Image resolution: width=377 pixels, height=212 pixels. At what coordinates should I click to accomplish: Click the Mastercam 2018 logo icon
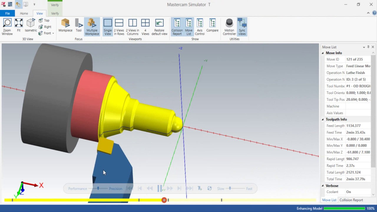point(3,4)
